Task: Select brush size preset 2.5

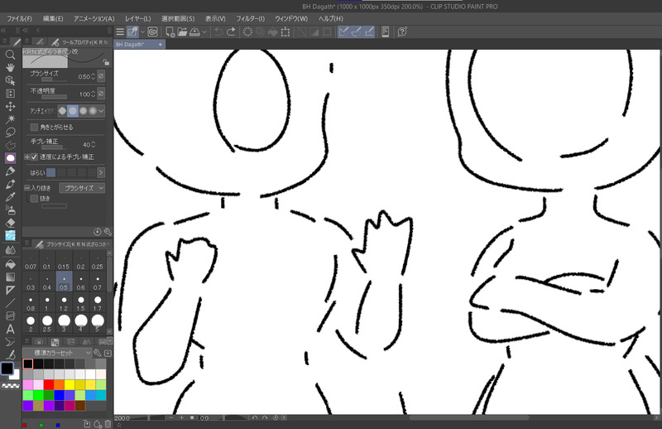Action: 47,324
